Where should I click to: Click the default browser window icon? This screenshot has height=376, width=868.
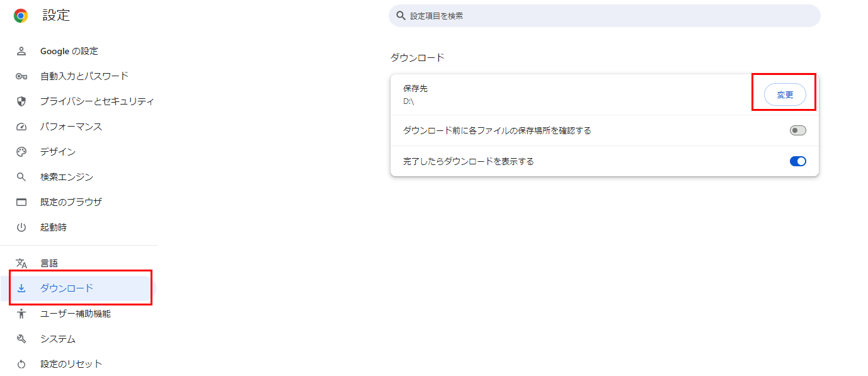point(21,202)
